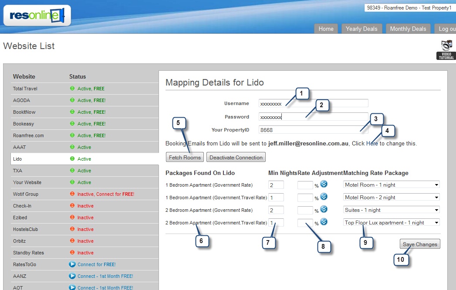Screen dimensions: 456x290
Task: Click the Log out tab
Action: pos(446,29)
